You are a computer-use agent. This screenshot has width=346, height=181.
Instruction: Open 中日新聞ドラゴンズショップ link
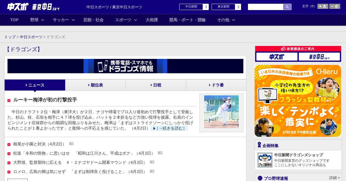pyautogui.click(x=298, y=155)
